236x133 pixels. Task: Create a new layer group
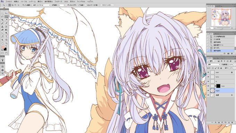click(x=226, y=123)
